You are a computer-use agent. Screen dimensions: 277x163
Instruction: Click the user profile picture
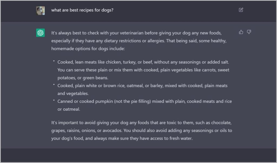click(x=41, y=11)
